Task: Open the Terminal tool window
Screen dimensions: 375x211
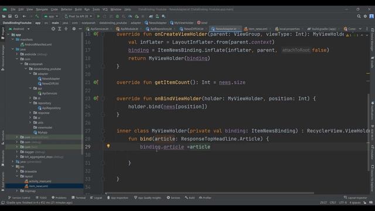Action: point(79,198)
